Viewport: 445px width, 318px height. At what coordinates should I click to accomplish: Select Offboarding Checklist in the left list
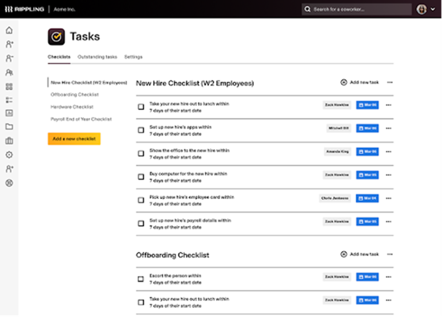(75, 94)
